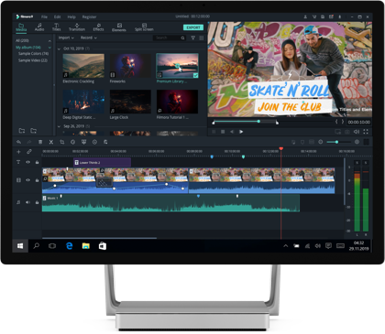Click the green EXPORT button
The image size is (385, 334).
193,27
